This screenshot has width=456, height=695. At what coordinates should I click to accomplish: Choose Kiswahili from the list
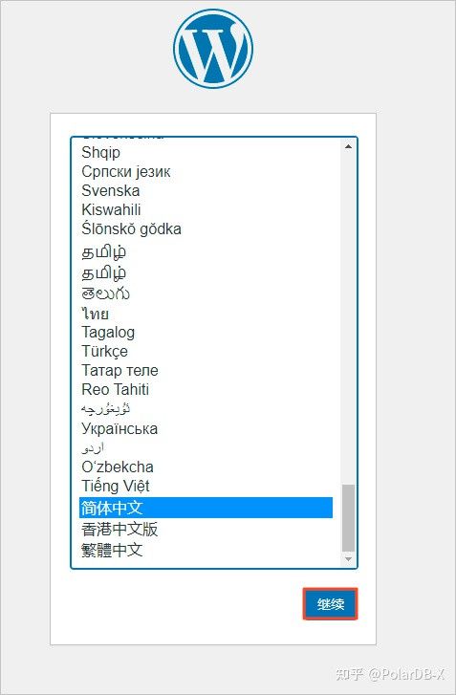[x=206, y=209]
